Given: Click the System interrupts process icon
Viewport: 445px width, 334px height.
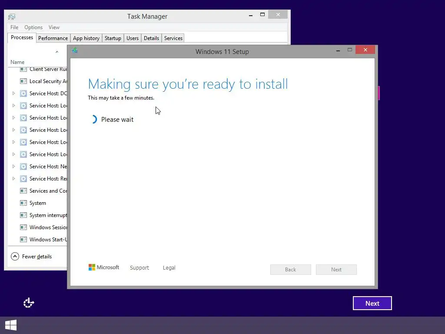Looking at the screenshot, I should click(23, 215).
